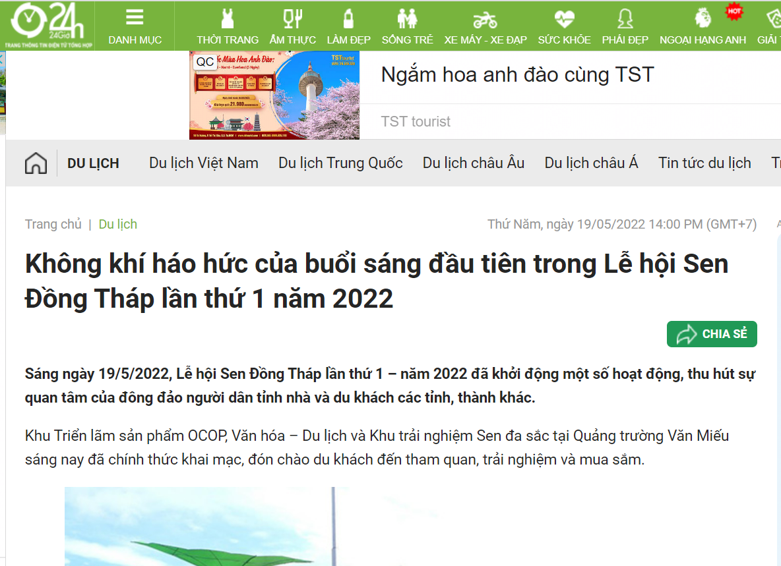Click the 24h site logo
The height and width of the screenshot is (566, 781).
46,25
